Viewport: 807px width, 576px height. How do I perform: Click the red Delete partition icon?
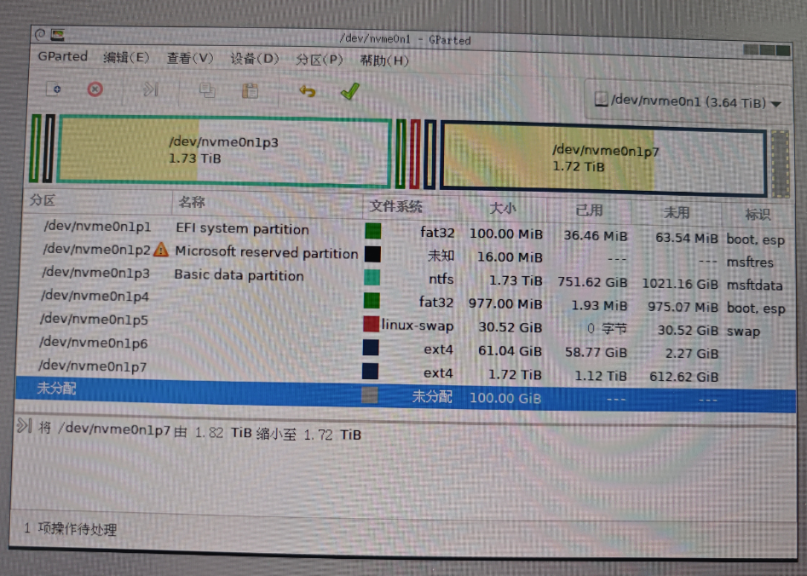pos(95,89)
